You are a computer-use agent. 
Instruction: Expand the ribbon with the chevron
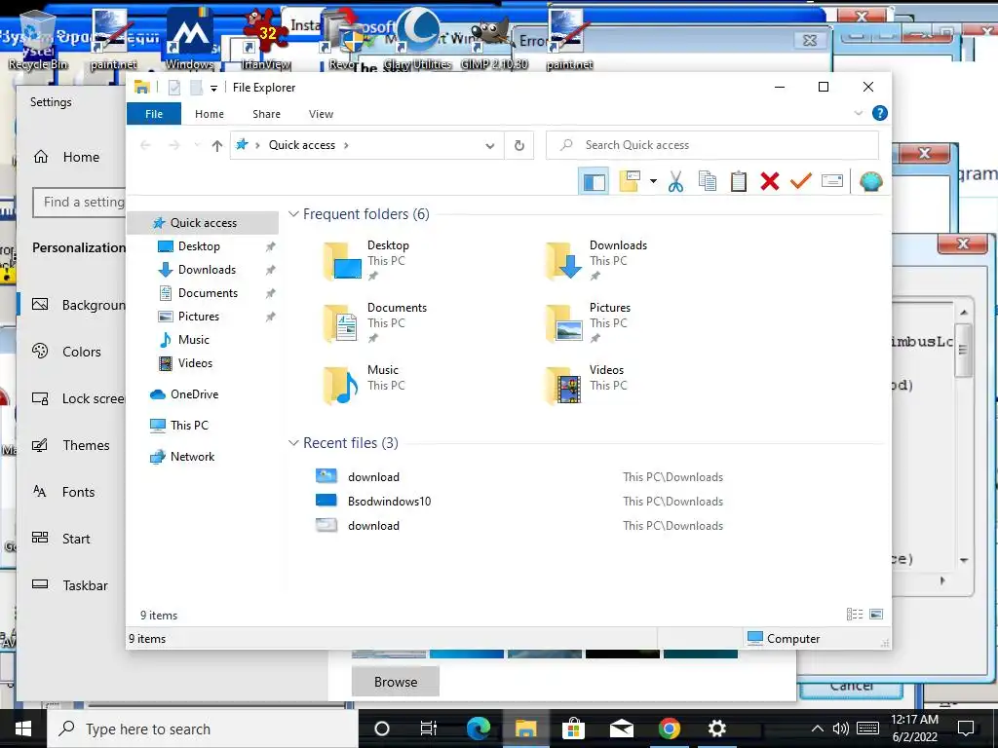(858, 113)
